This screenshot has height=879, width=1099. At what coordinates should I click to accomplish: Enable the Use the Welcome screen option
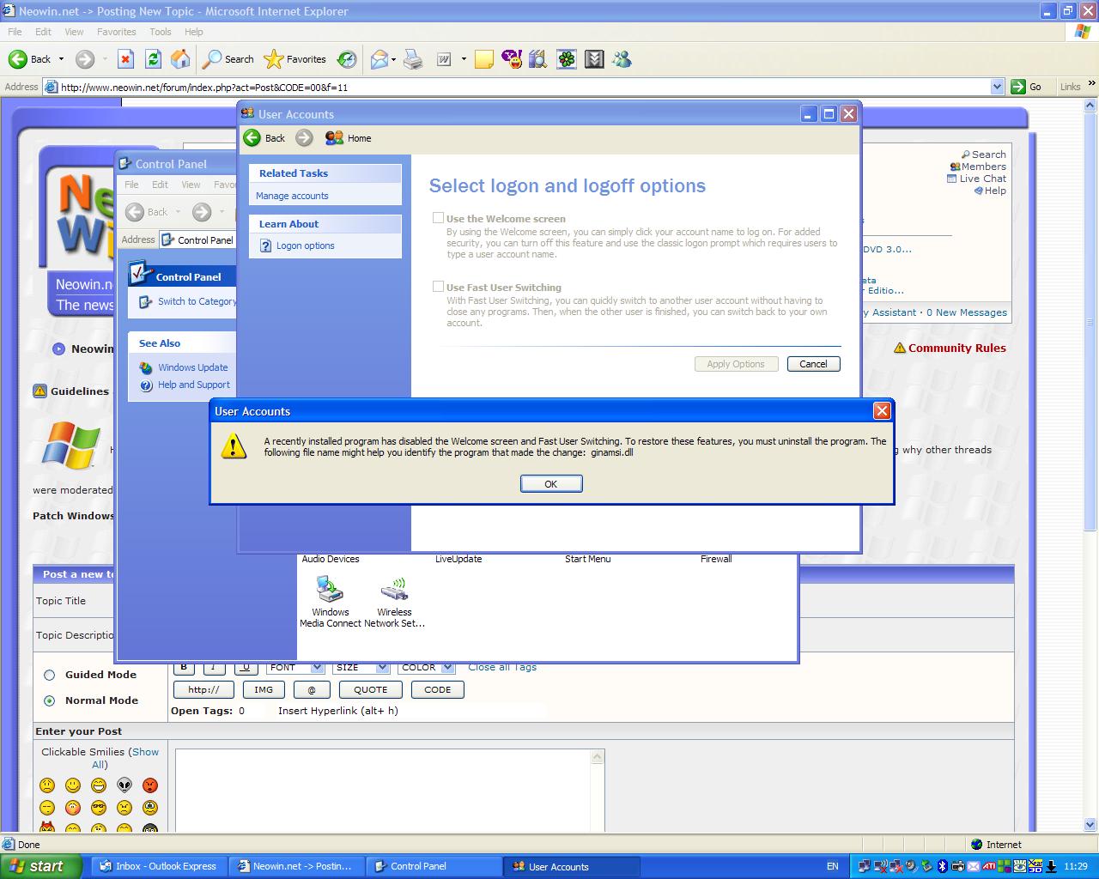pyautogui.click(x=438, y=217)
